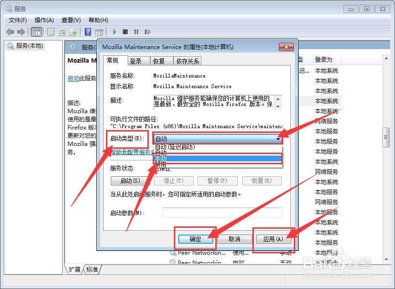Choose 手动 from the startup type list

point(218,159)
